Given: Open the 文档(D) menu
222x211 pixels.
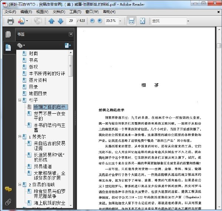Looking at the screenshot, I should point(59,12).
